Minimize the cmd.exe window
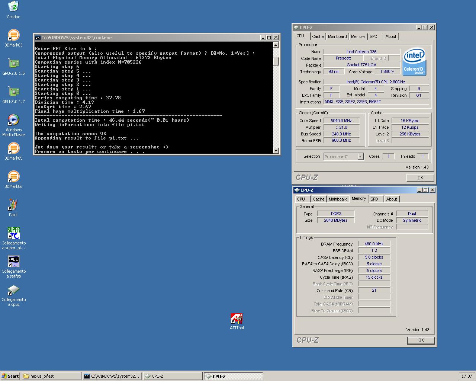 coord(263,38)
